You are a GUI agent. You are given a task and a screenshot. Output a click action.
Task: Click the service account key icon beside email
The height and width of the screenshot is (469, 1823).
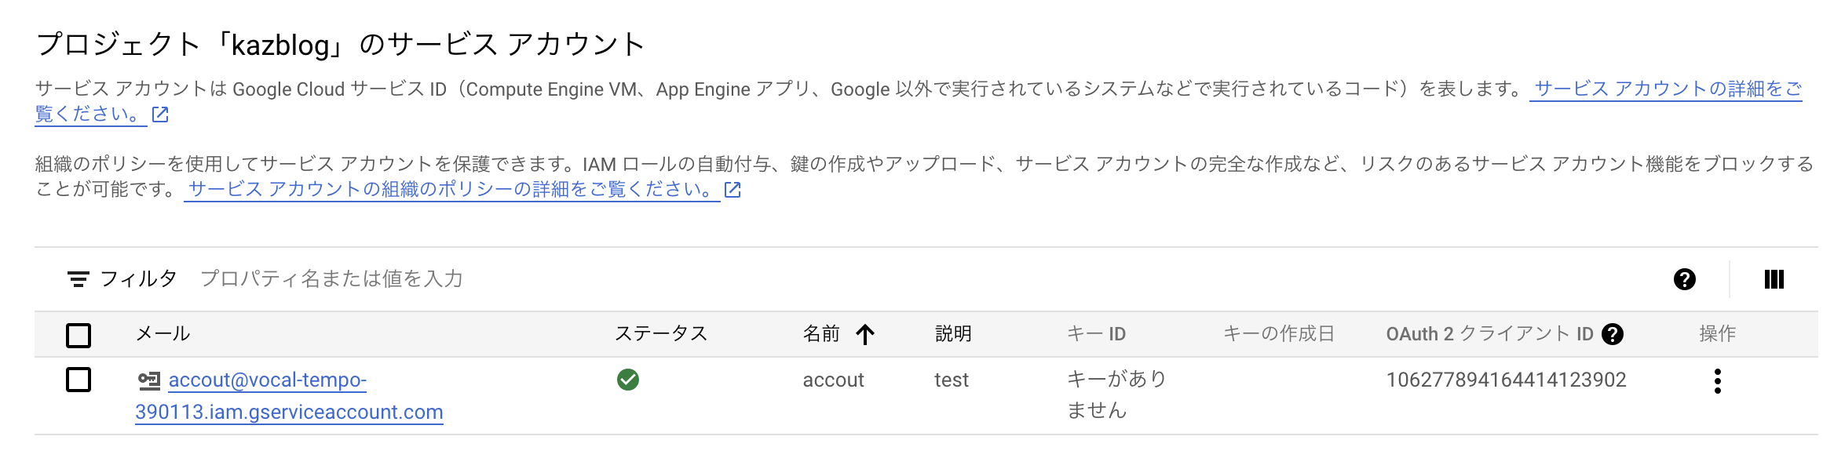(x=149, y=380)
